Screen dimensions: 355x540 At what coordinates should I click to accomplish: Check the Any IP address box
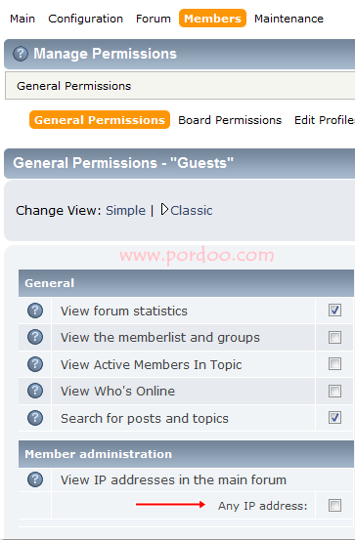click(x=334, y=506)
